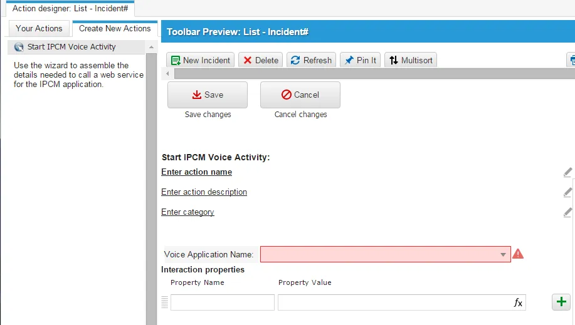
Task: Click the Property Name input field
Action: click(x=222, y=302)
